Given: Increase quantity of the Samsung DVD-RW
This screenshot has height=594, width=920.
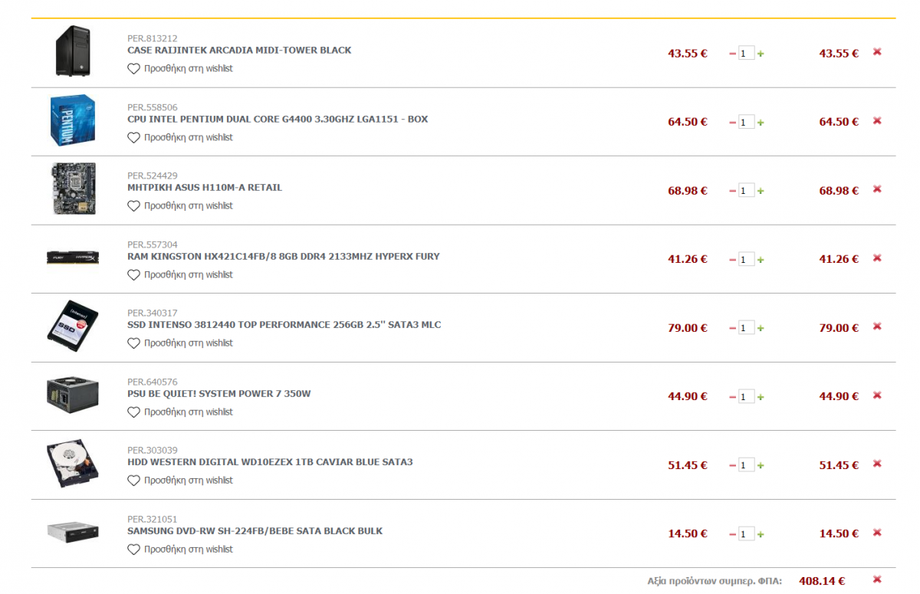Looking at the screenshot, I should 761,534.
